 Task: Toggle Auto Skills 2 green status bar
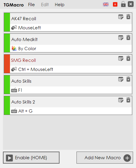coord(7,105)
